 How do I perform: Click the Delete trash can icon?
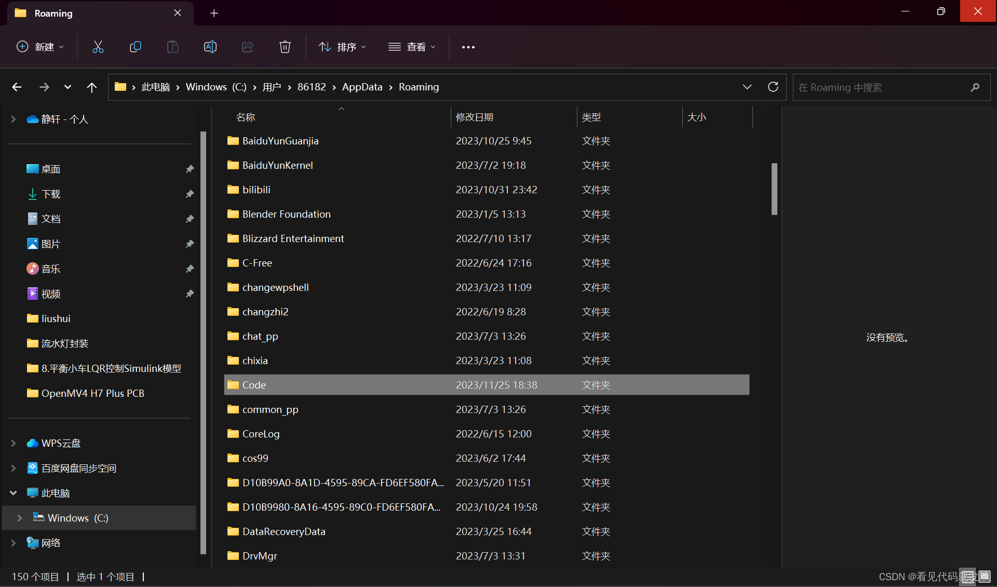285,47
